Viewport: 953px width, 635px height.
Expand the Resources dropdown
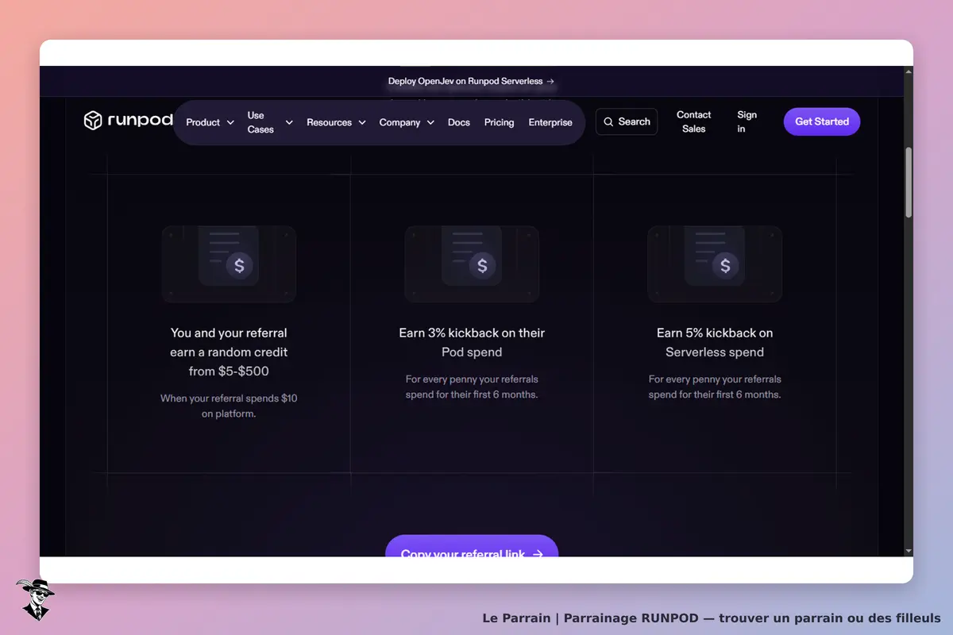click(x=337, y=122)
